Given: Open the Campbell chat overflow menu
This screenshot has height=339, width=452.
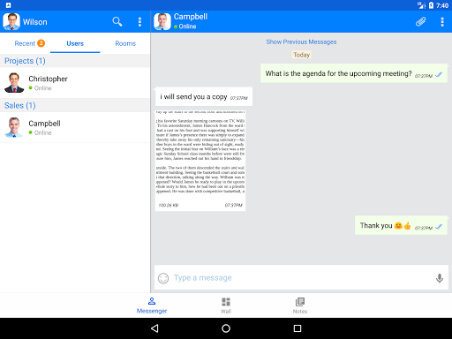Looking at the screenshot, I should coord(442,22).
